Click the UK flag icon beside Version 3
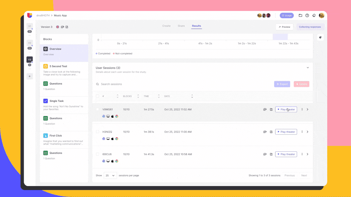The height and width of the screenshot is (197, 351). pos(57,27)
